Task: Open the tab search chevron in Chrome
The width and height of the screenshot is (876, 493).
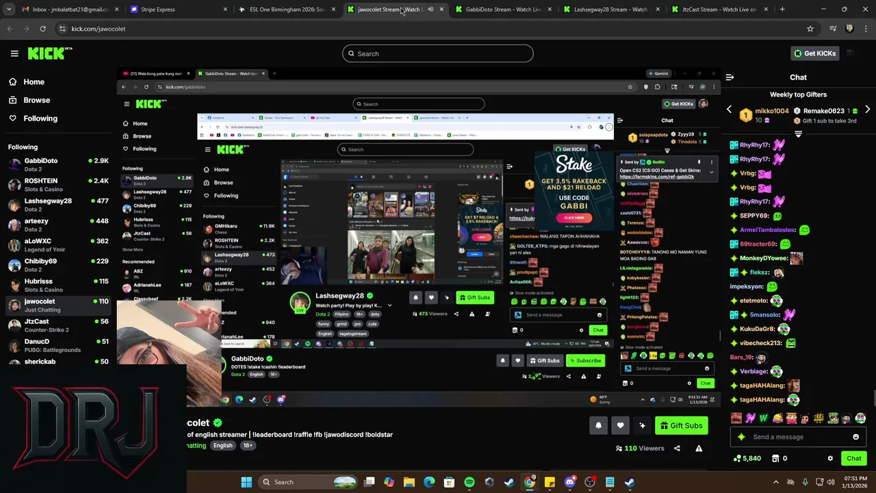Action: pyautogui.click(x=10, y=10)
